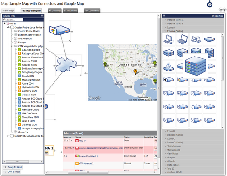Expand the Graphs section
This screenshot has height=176, width=227.
pos(193,157)
